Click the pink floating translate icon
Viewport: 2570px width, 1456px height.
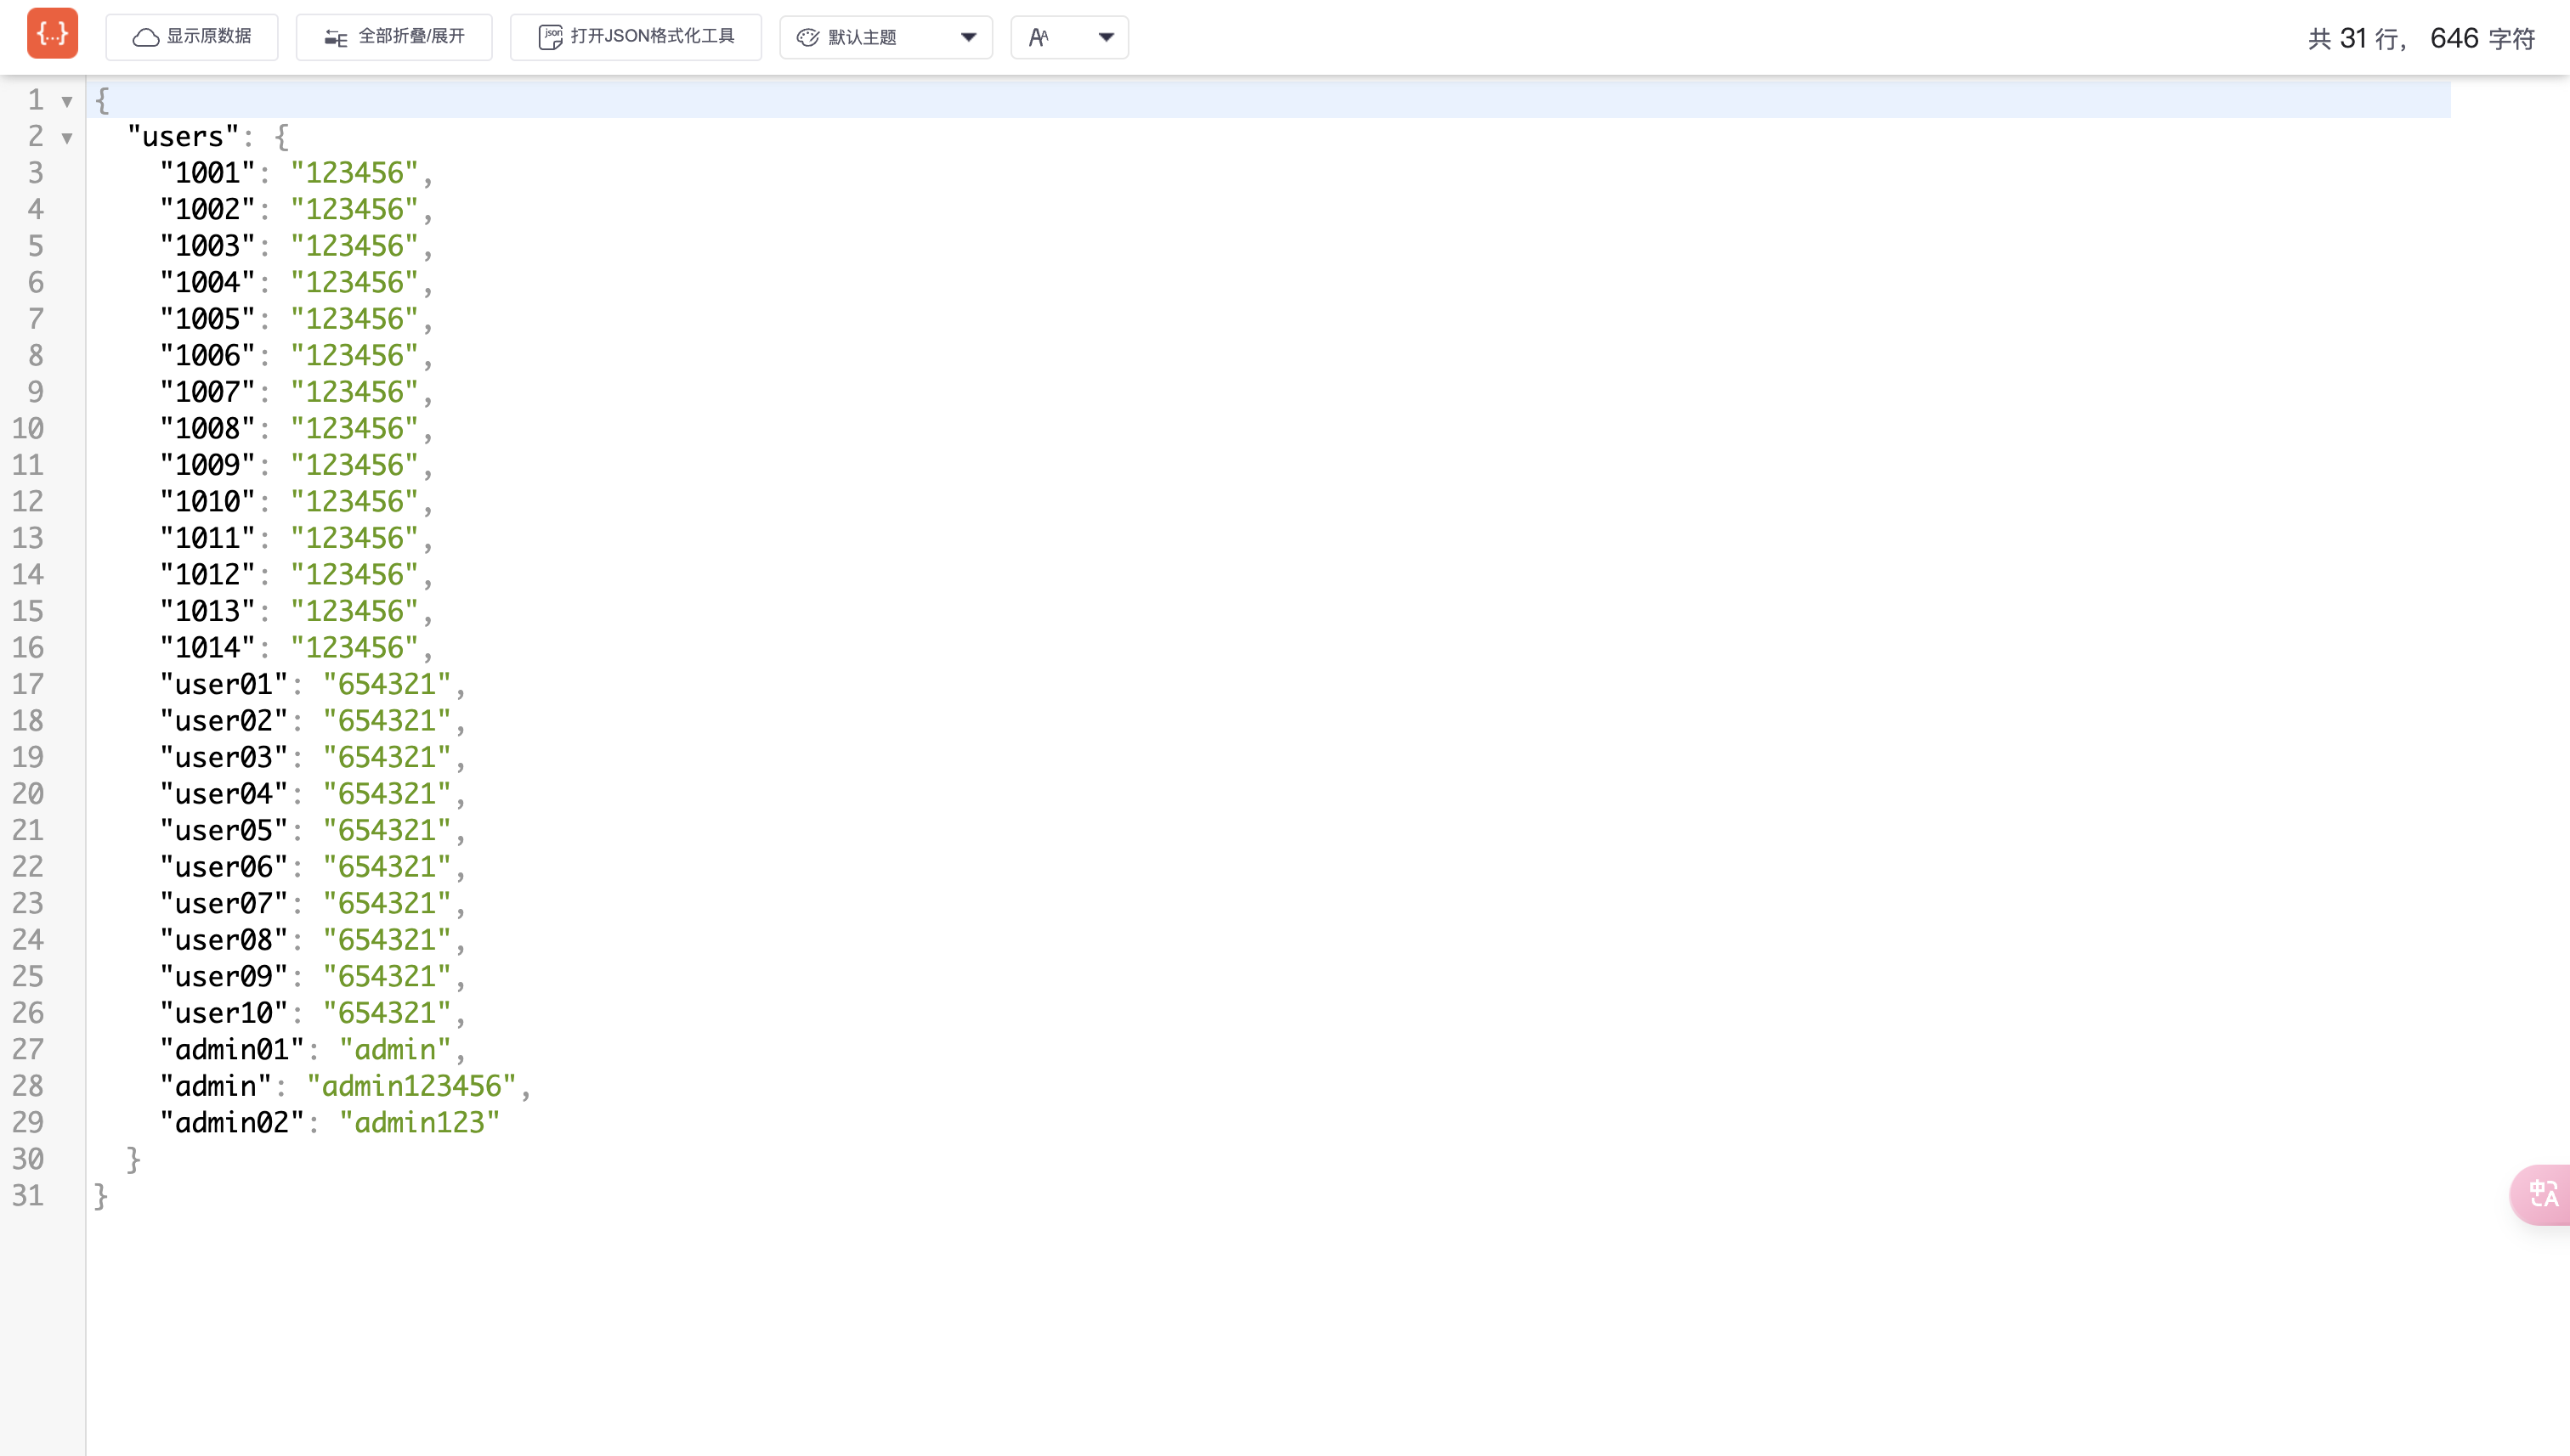pos(2542,1194)
